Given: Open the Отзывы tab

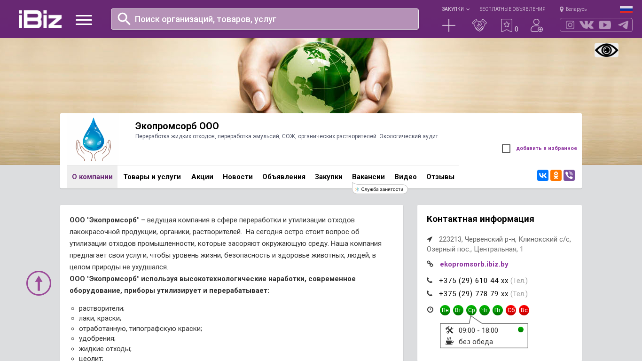Looking at the screenshot, I should pyautogui.click(x=440, y=177).
